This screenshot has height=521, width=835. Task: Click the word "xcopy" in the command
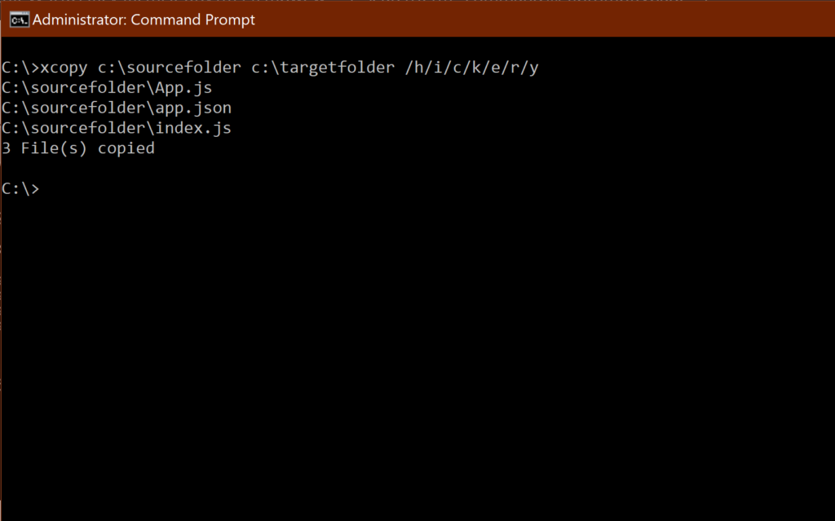coord(64,68)
